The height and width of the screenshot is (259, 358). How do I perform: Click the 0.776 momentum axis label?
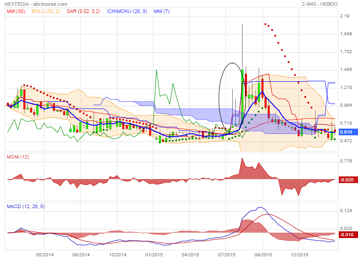pyautogui.click(x=346, y=161)
